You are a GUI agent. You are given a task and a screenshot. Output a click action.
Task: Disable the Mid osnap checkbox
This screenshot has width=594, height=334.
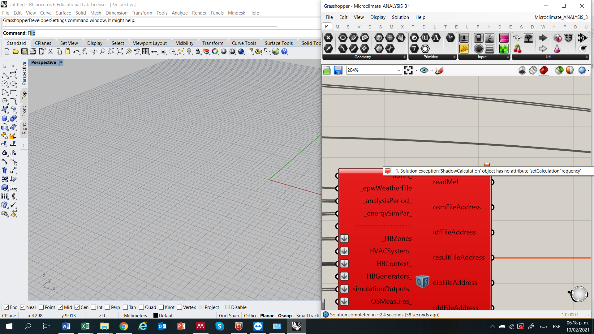pos(61,307)
